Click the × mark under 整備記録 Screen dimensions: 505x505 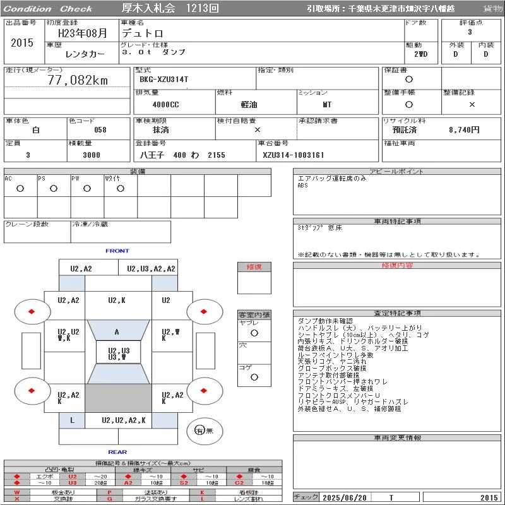click(472, 104)
